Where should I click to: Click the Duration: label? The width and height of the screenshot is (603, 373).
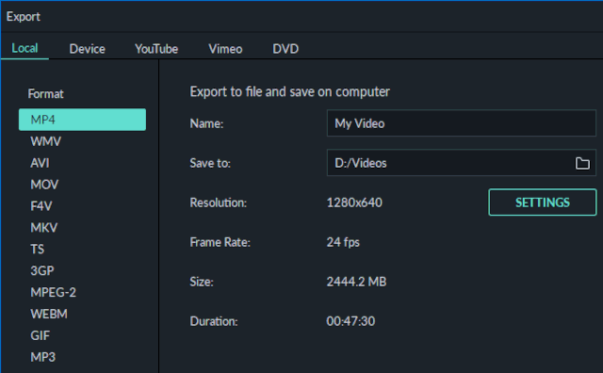point(214,321)
